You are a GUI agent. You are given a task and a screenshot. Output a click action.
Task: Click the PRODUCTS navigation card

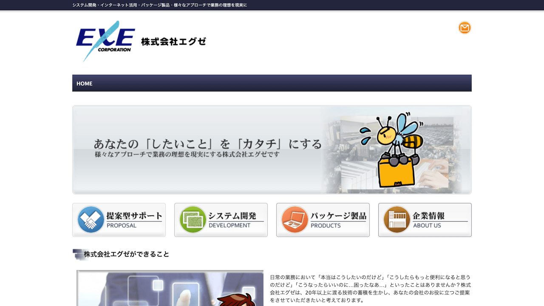click(323, 220)
